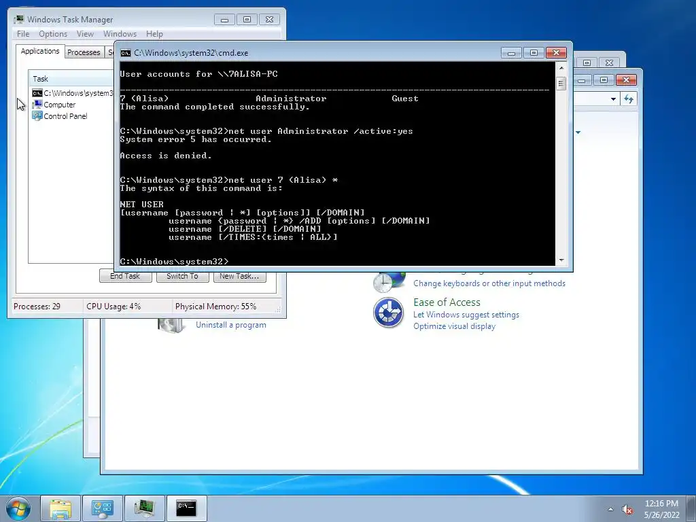Click the Clock and Region globe icon
This screenshot has width=696, height=522.
[x=389, y=282]
